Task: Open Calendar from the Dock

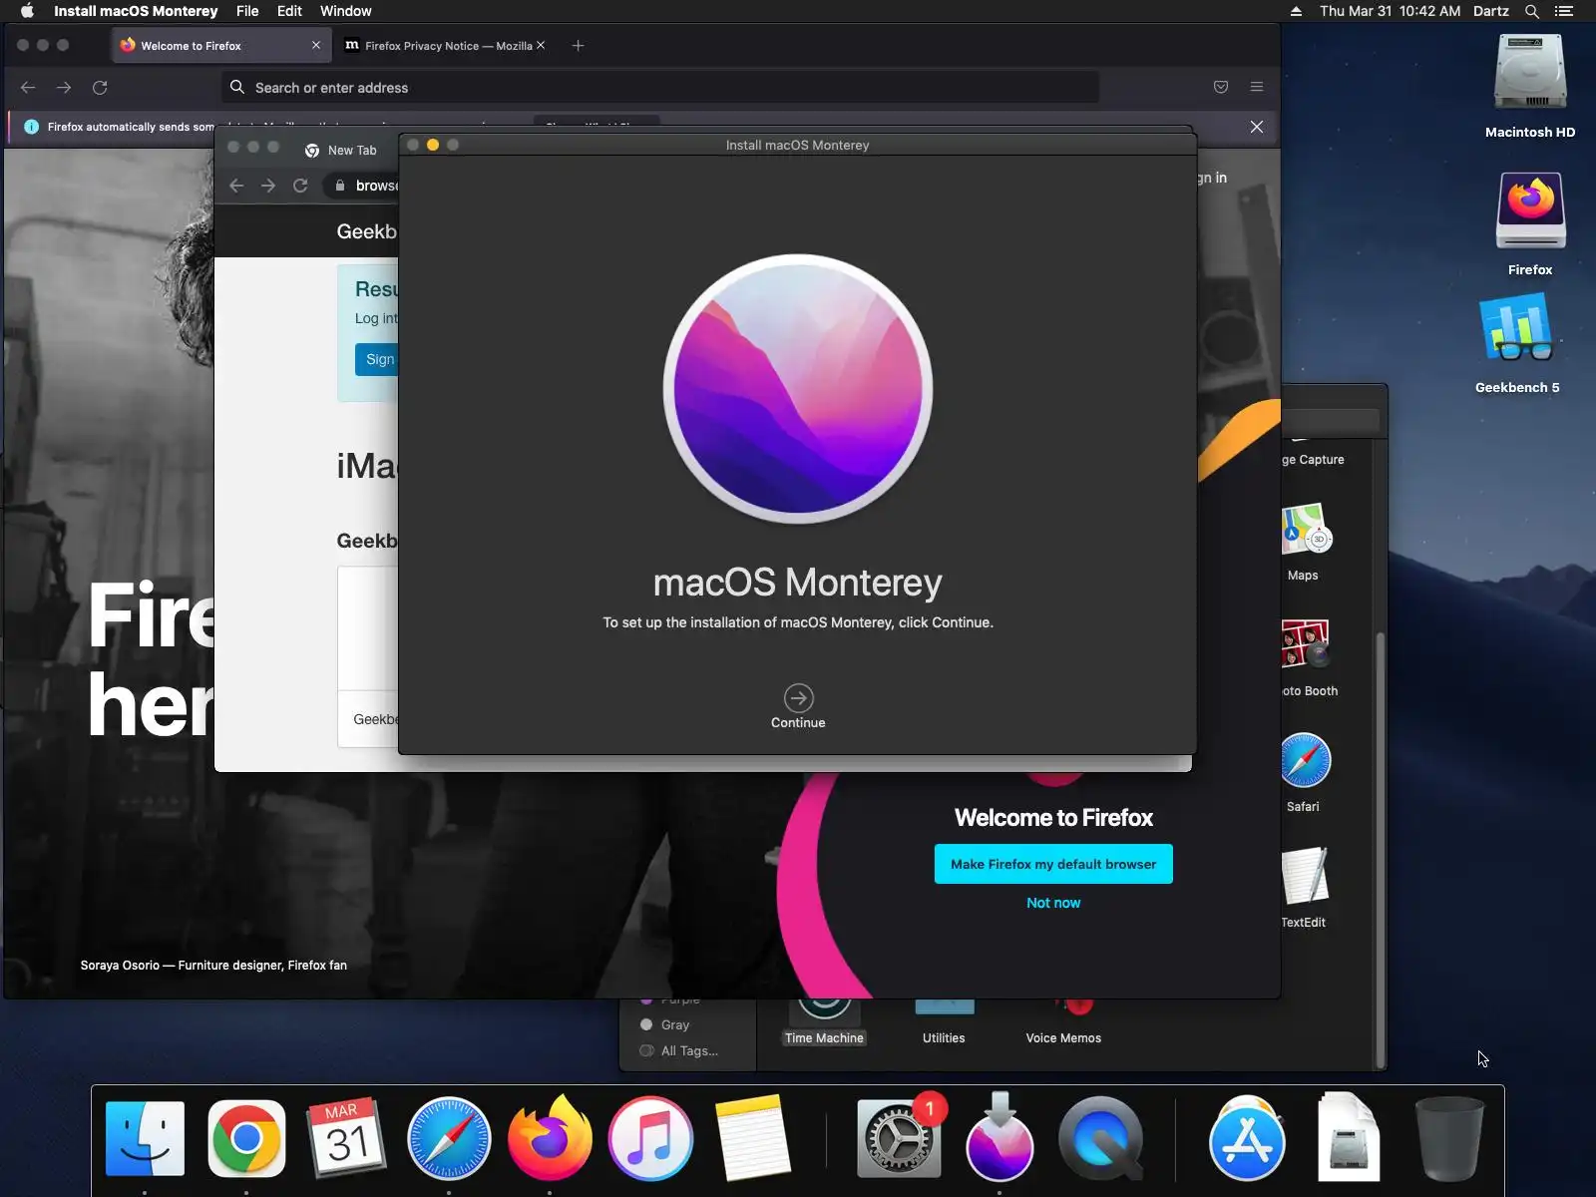Action: pyautogui.click(x=347, y=1139)
